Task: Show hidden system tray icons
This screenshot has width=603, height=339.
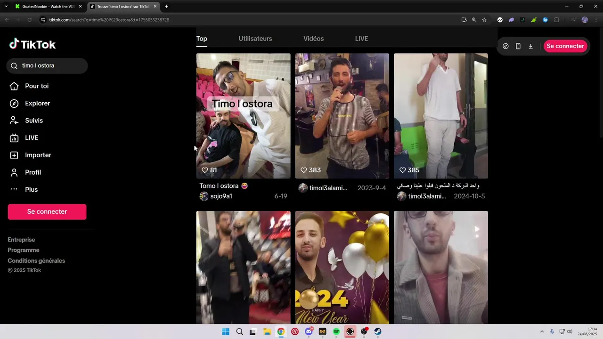Action: (x=542, y=331)
